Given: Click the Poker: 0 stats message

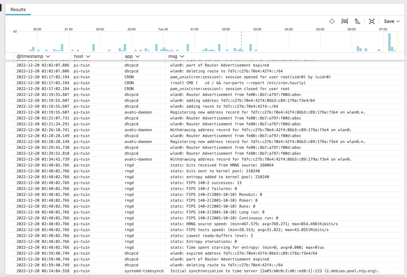Looking at the screenshot, I should click(x=214, y=200).
